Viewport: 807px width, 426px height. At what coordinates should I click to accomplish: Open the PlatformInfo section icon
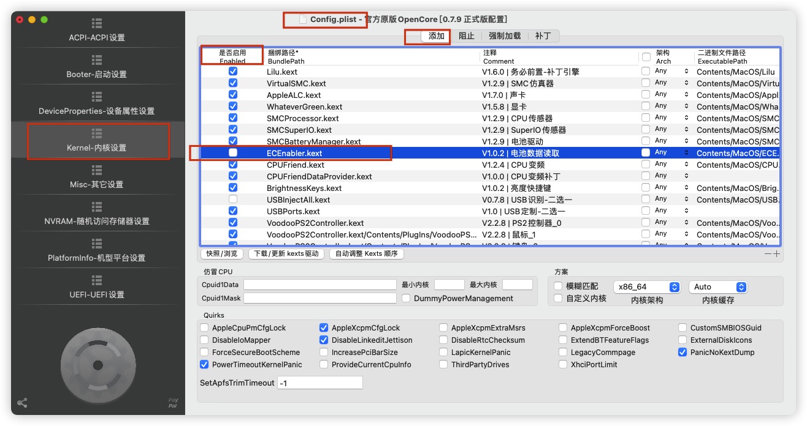97,244
